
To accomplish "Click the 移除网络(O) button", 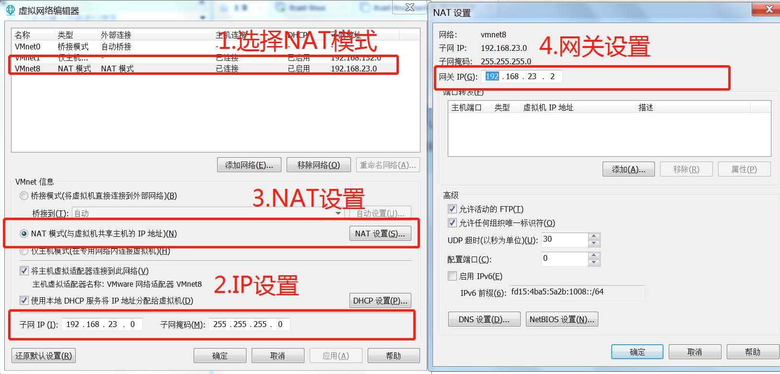I will click(318, 165).
